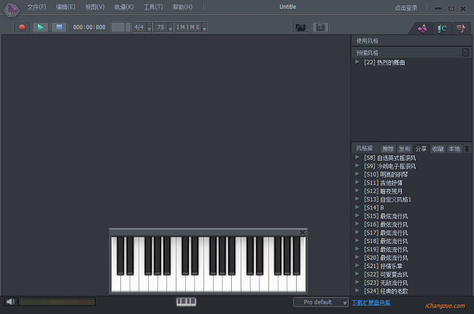The width and height of the screenshot is (474, 314).
Task: Open the purple instrument panel icon
Action: pyautogui.click(x=421, y=28)
